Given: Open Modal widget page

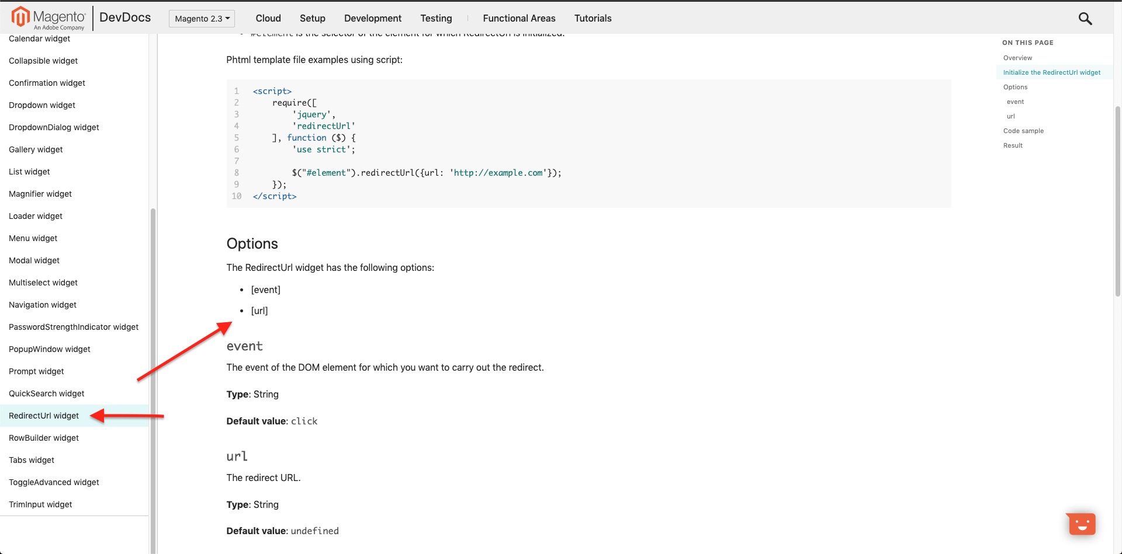Looking at the screenshot, I should [34, 260].
